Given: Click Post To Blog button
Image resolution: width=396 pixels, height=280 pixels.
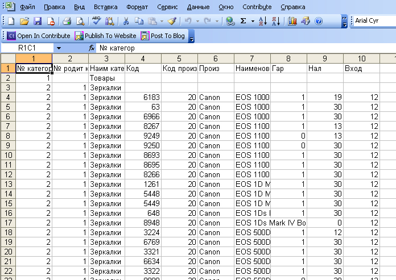Looking at the screenshot, I should pyautogui.click(x=163, y=36).
